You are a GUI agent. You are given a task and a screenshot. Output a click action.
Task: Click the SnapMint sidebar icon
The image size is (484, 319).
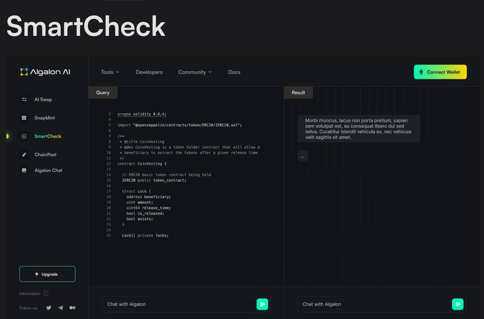coord(24,118)
